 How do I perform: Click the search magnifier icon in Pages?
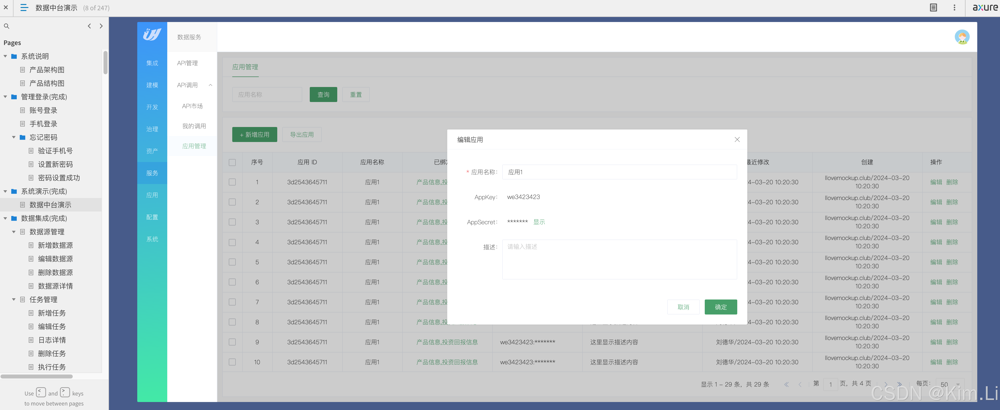point(6,26)
